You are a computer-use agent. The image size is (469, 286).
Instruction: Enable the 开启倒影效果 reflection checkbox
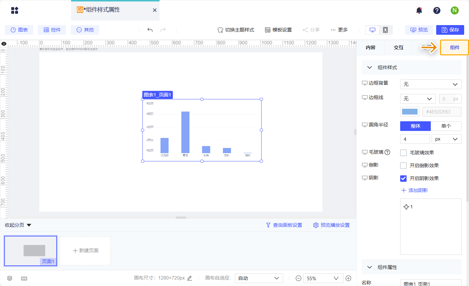403,165
